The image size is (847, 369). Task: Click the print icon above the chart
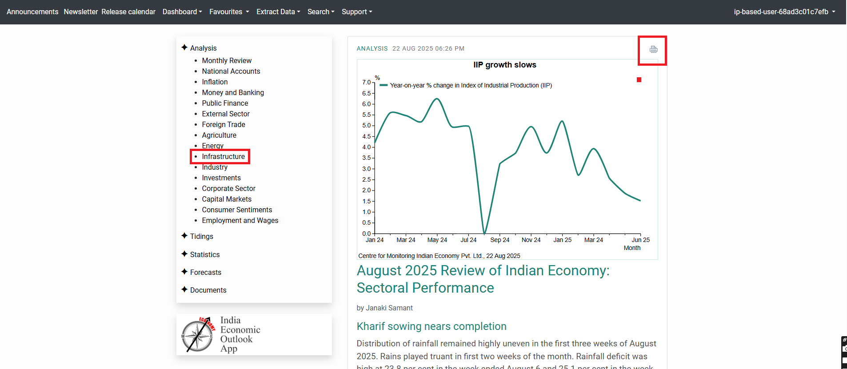pos(653,49)
